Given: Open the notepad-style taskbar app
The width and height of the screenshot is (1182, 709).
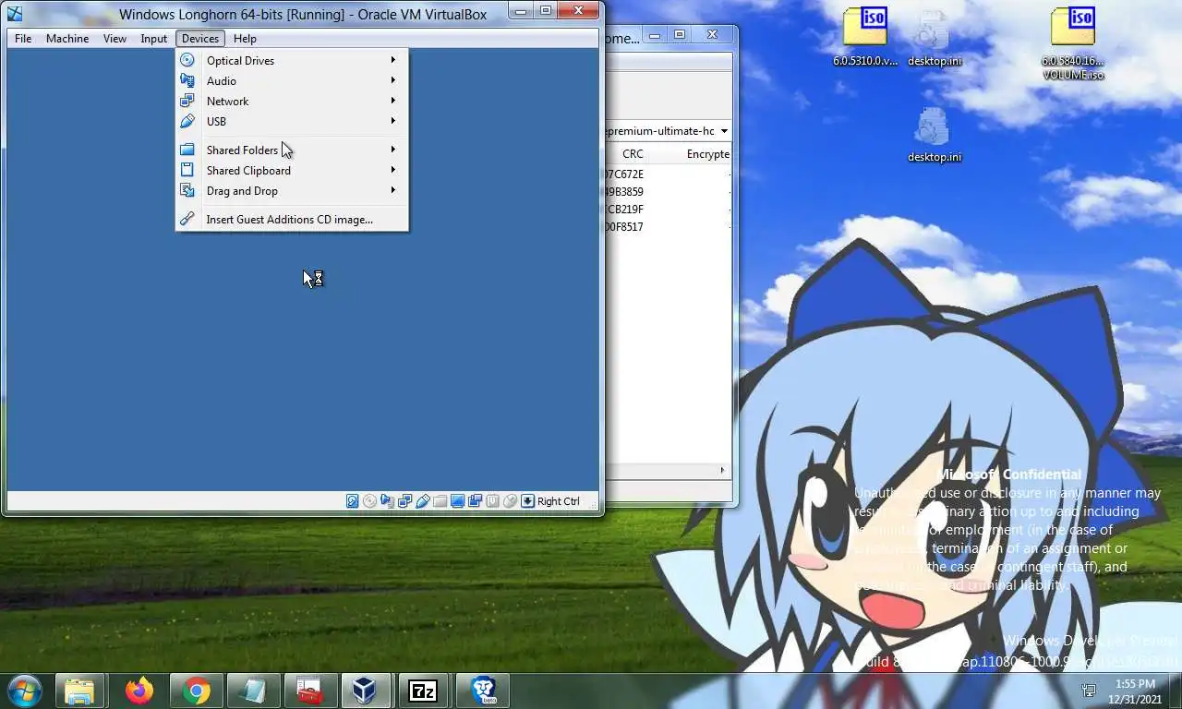Looking at the screenshot, I should [252, 691].
